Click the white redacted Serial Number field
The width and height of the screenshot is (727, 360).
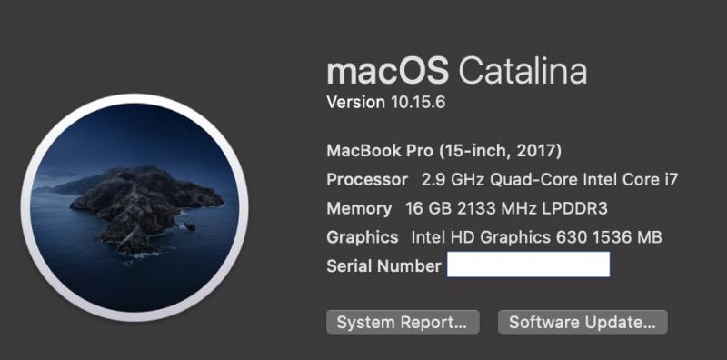coord(528,265)
